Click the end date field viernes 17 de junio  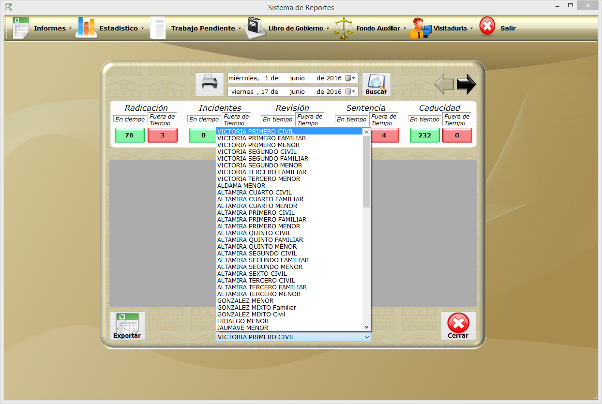point(293,91)
